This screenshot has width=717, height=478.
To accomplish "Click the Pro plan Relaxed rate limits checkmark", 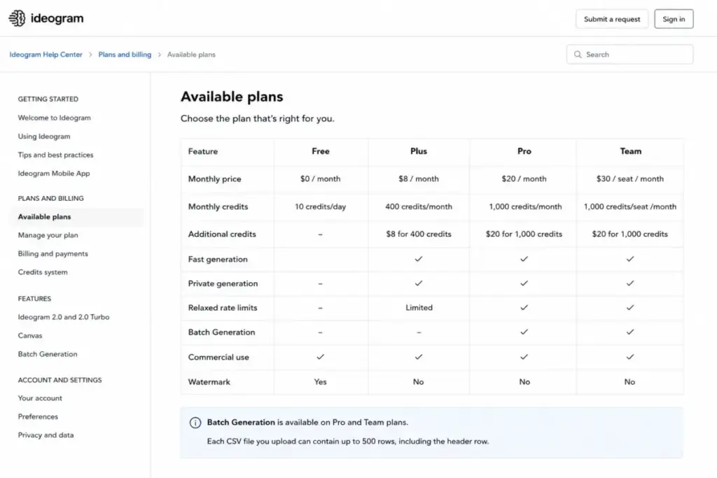I will coord(524,307).
